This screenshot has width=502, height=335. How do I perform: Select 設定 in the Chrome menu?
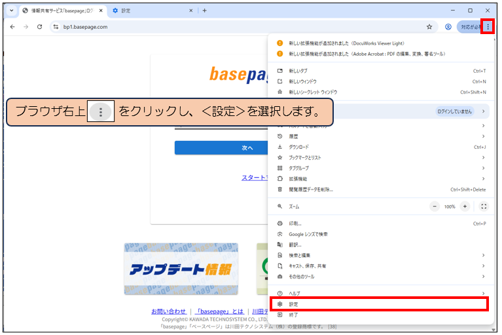(380, 304)
